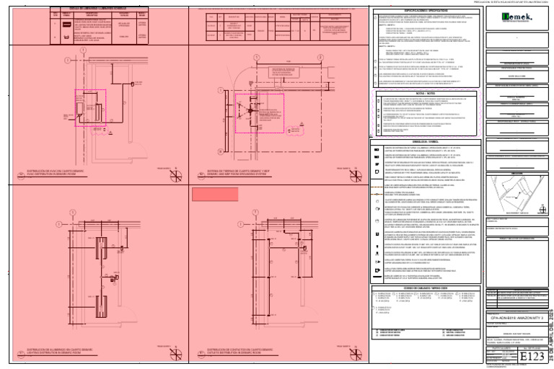Click the boxed note callout in the grounding view
The image size is (554, 369).
283,72
